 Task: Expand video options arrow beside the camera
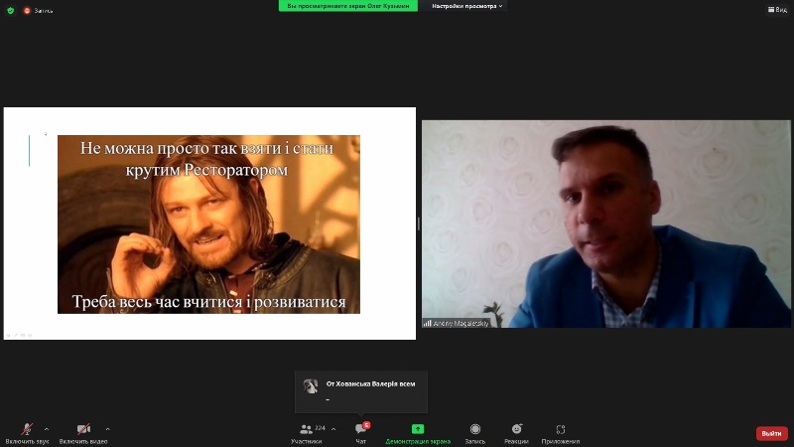107,429
